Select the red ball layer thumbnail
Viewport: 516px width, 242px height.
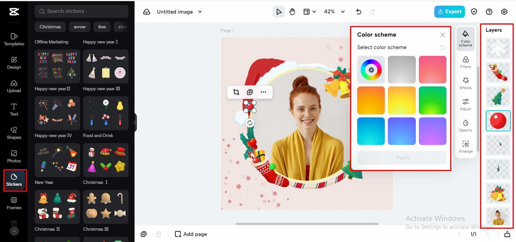coord(498,121)
